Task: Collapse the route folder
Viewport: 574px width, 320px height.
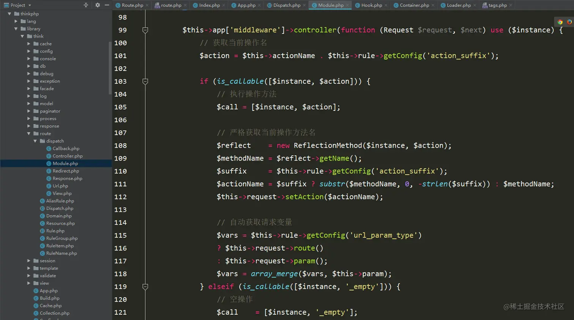Action: click(x=29, y=134)
